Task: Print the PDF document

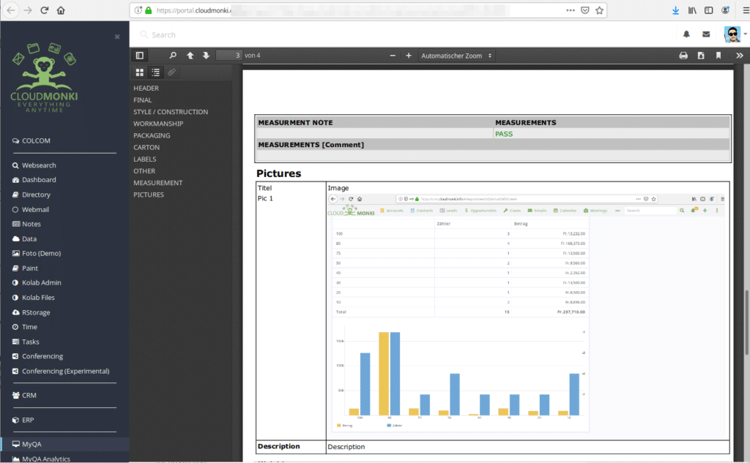Action: (683, 56)
